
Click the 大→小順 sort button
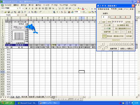(x=107, y=25)
